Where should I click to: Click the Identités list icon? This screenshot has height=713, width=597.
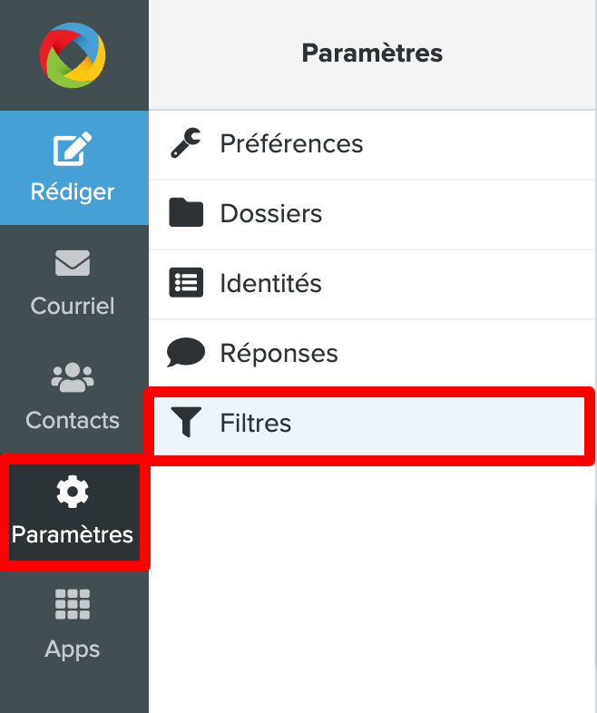pyautogui.click(x=186, y=282)
